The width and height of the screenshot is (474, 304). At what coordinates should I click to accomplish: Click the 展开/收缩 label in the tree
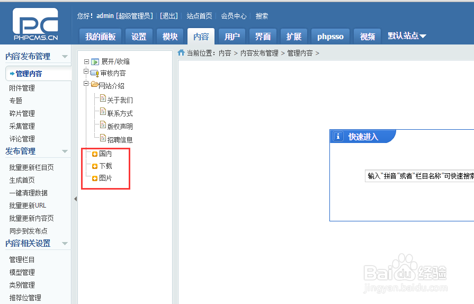coord(115,61)
